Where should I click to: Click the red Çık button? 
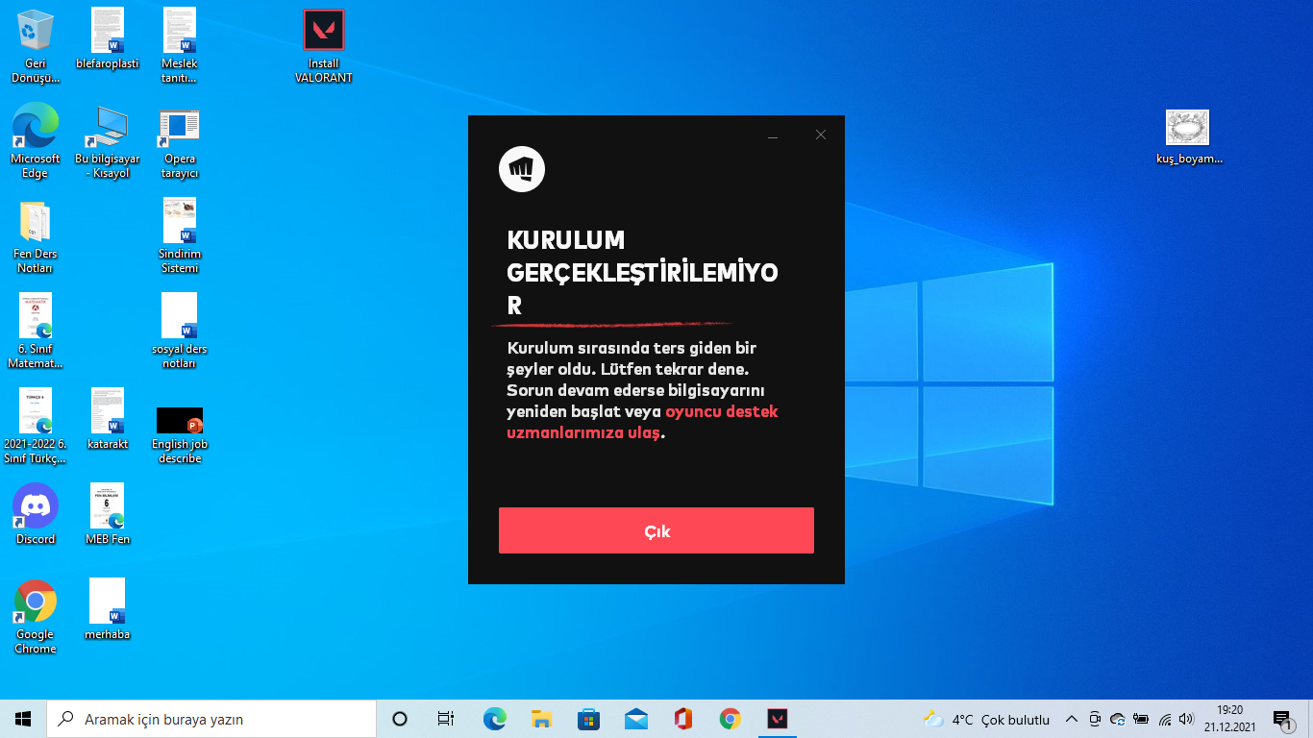click(x=656, y=530)
